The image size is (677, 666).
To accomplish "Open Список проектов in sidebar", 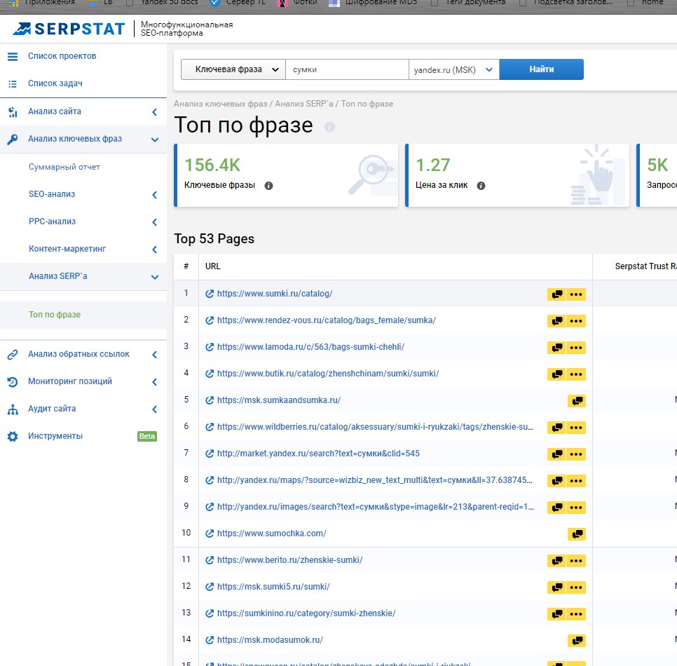I will [62, 56].
